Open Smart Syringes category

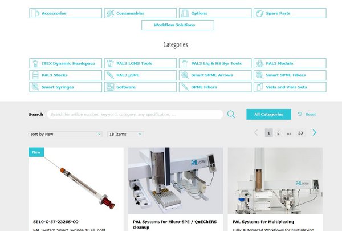66,87
